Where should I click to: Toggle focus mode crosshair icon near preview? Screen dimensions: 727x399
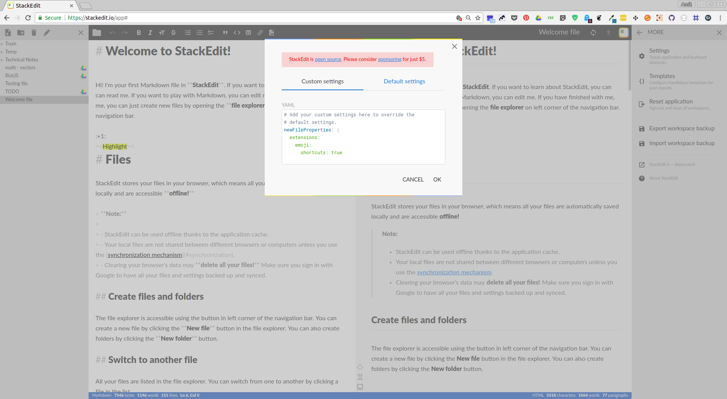[x=360, y=367]
